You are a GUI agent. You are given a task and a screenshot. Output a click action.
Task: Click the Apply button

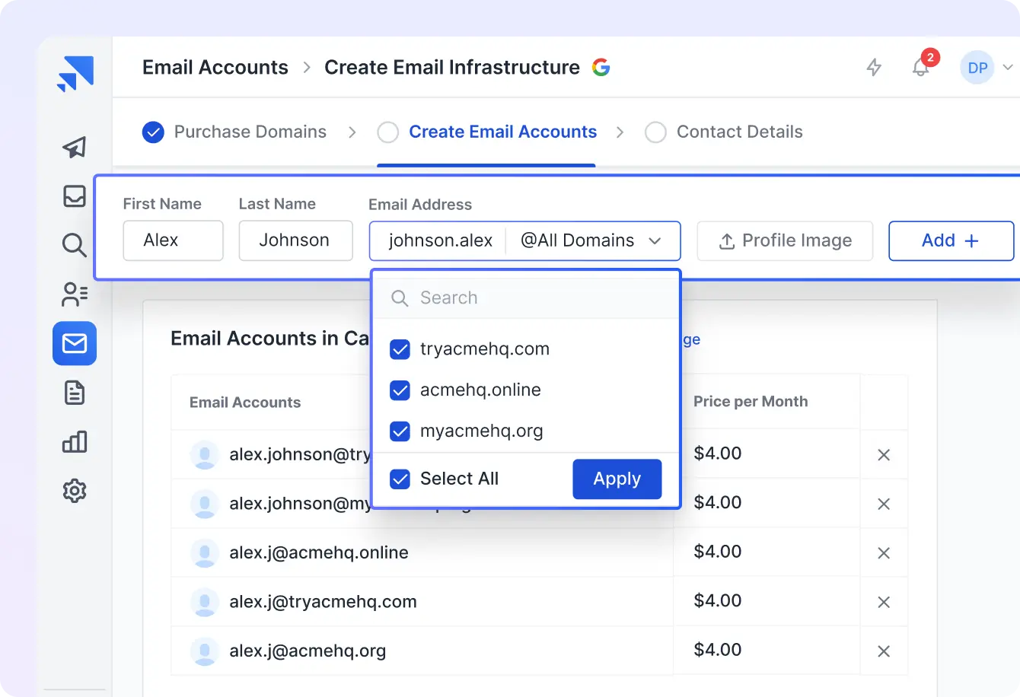[x=617, y=479]
